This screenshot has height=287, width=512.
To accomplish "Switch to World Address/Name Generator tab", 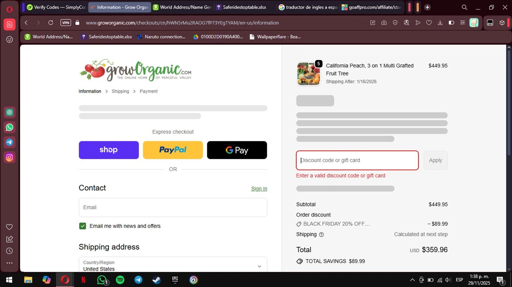I will [182, 7].
